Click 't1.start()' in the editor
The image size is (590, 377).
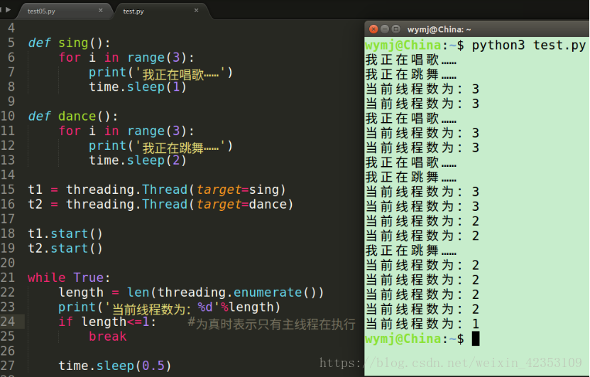[x=65, y=234]
